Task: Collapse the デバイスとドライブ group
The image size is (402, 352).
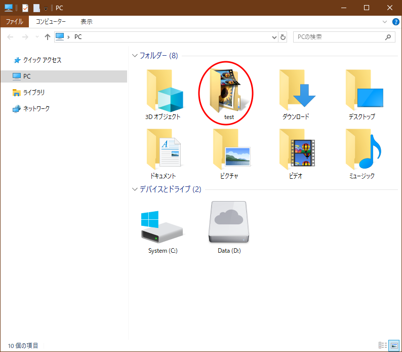Action: tap(135, 189)
